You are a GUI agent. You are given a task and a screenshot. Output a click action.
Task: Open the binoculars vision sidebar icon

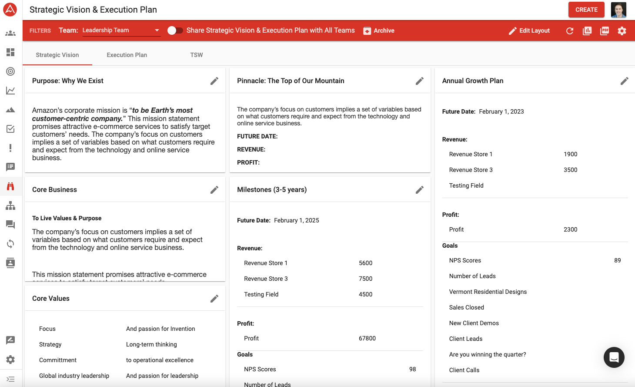(x=10, y=186)
